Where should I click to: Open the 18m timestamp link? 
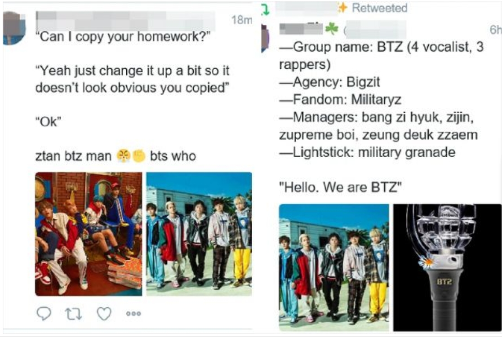coord(242,20)
